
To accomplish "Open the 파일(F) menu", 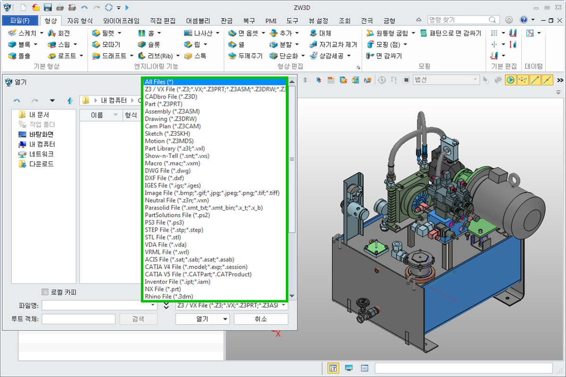I will click(x=19, y=21).
